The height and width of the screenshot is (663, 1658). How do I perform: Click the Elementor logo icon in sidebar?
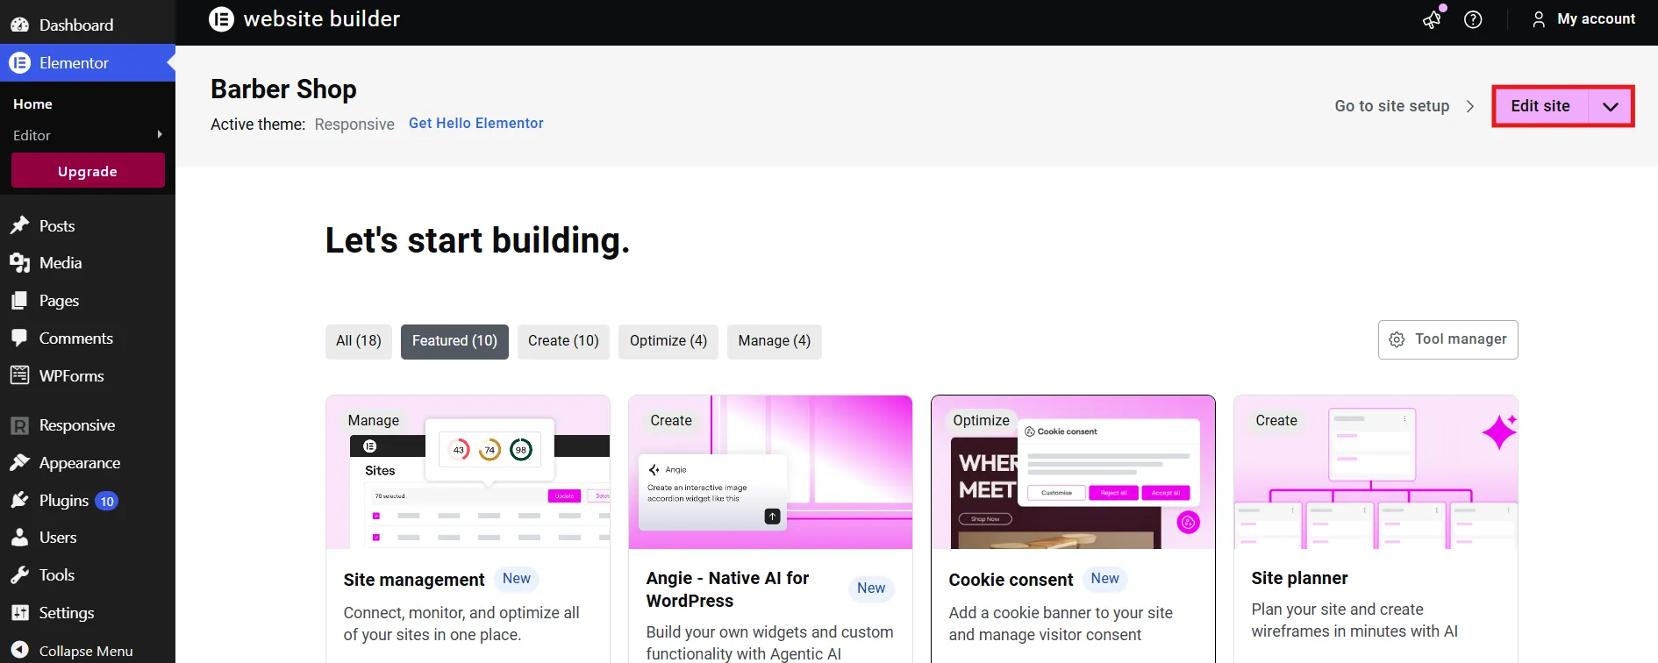pyautogui.click(x=19, y=63)
